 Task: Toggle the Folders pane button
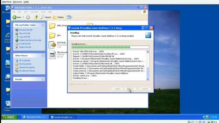[x=59, y=17]
